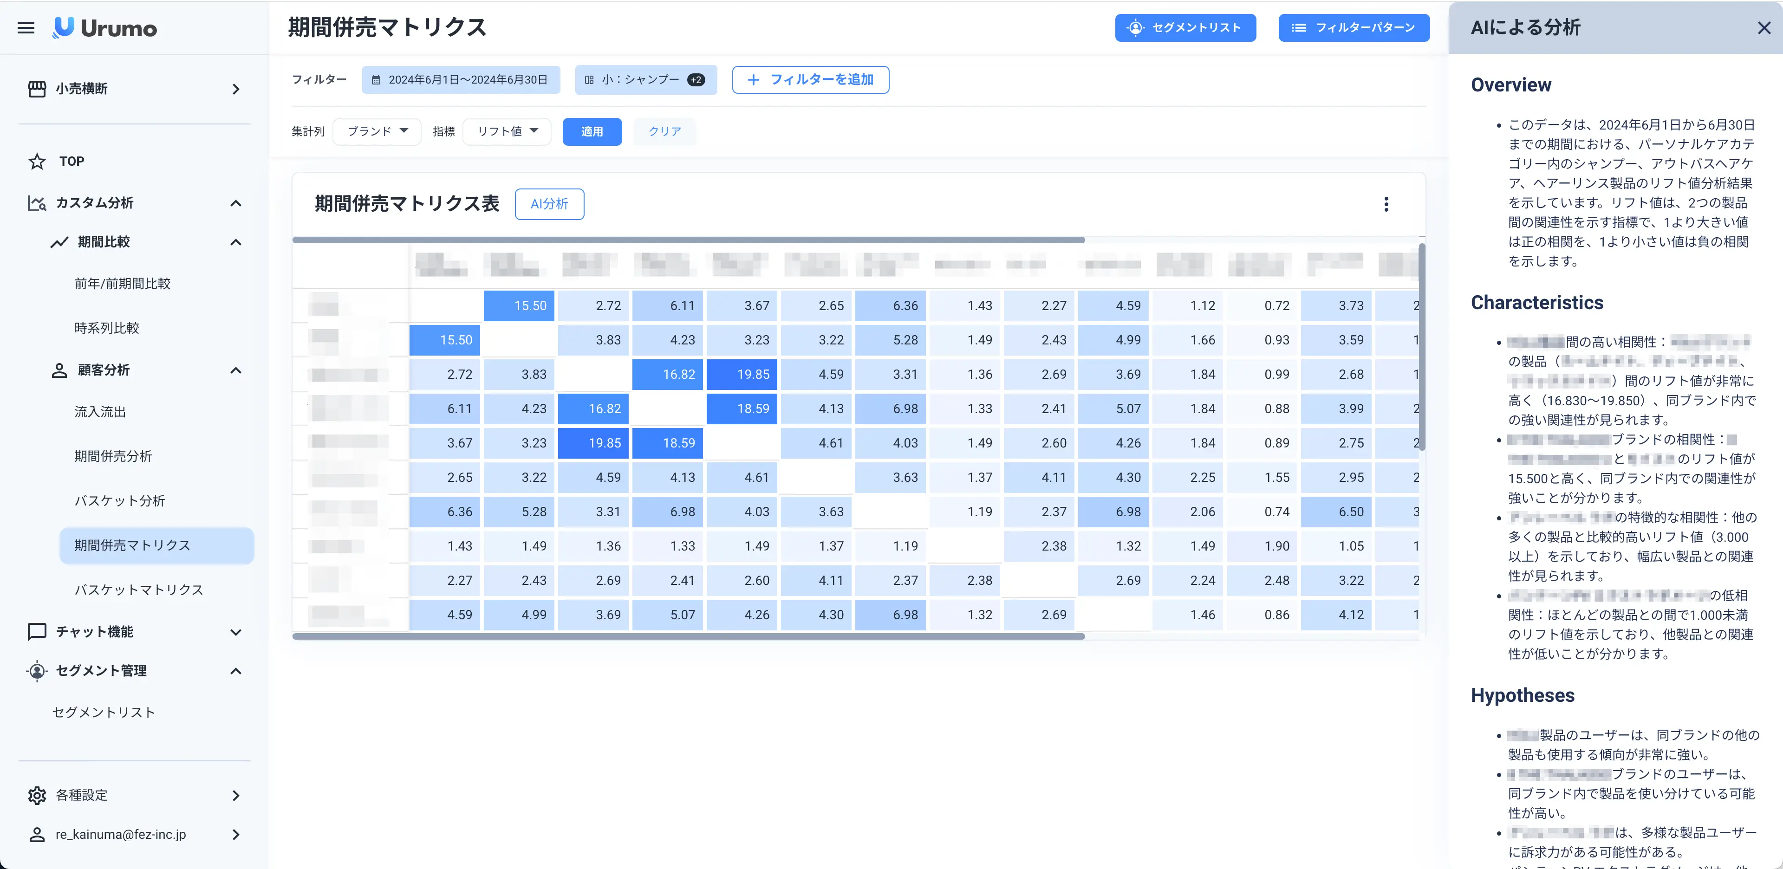Click the user account person icon

click(x=37, y=834)
